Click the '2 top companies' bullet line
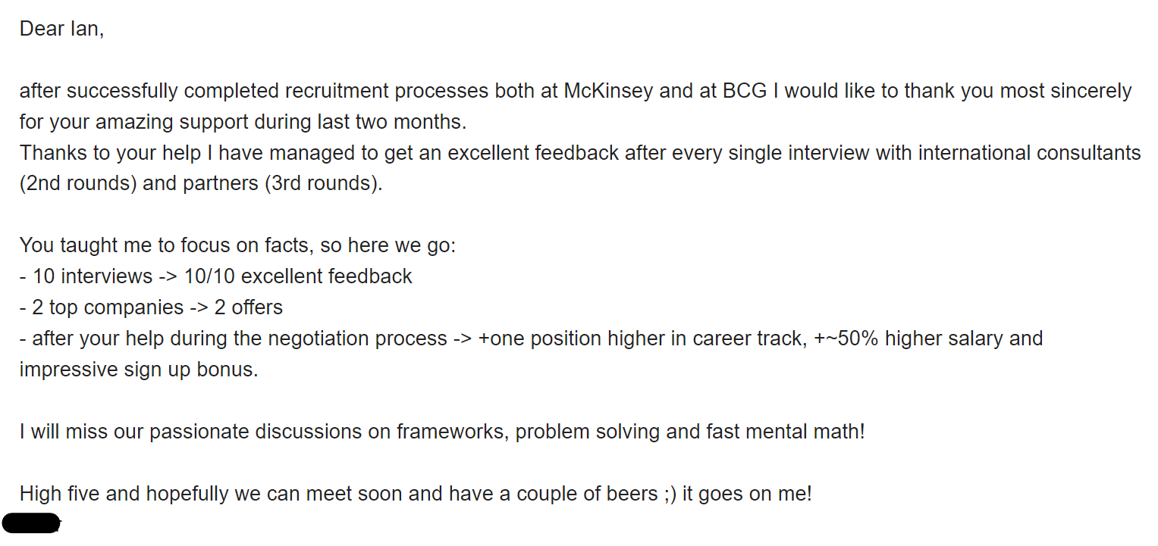 coord(151,307)
